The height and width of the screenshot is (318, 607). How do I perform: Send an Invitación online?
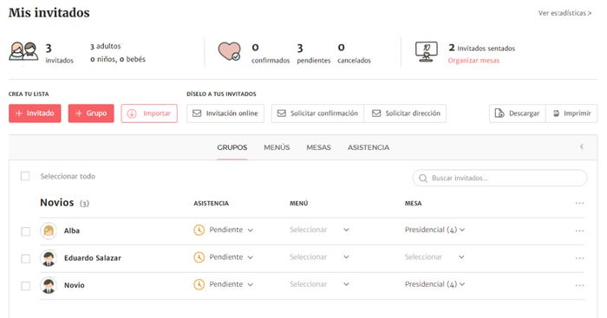[225, 114]
